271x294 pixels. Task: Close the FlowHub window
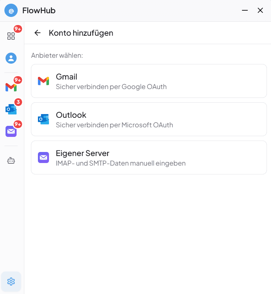[x=260, y=11]
